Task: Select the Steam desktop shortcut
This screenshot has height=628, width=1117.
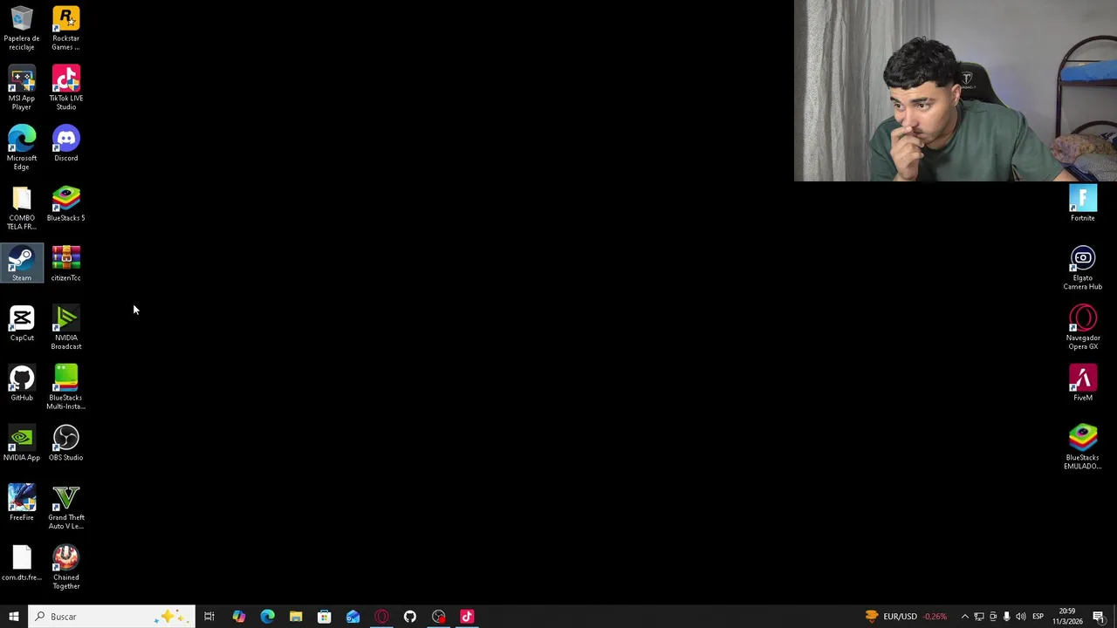Action: [22, 264]
